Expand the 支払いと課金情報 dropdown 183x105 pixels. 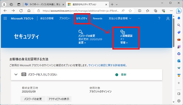(x=120, y=18)
